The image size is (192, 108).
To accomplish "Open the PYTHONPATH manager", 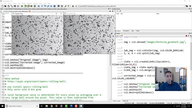I will 69,6.
